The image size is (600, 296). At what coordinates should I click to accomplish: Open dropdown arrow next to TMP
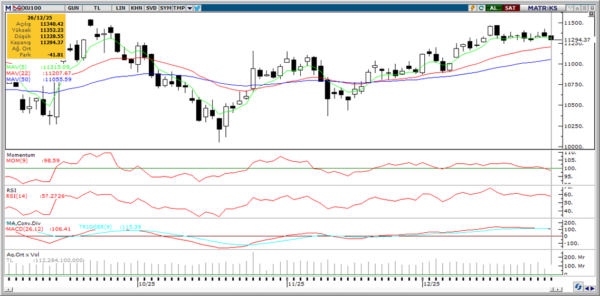click(x=189, y=8)
